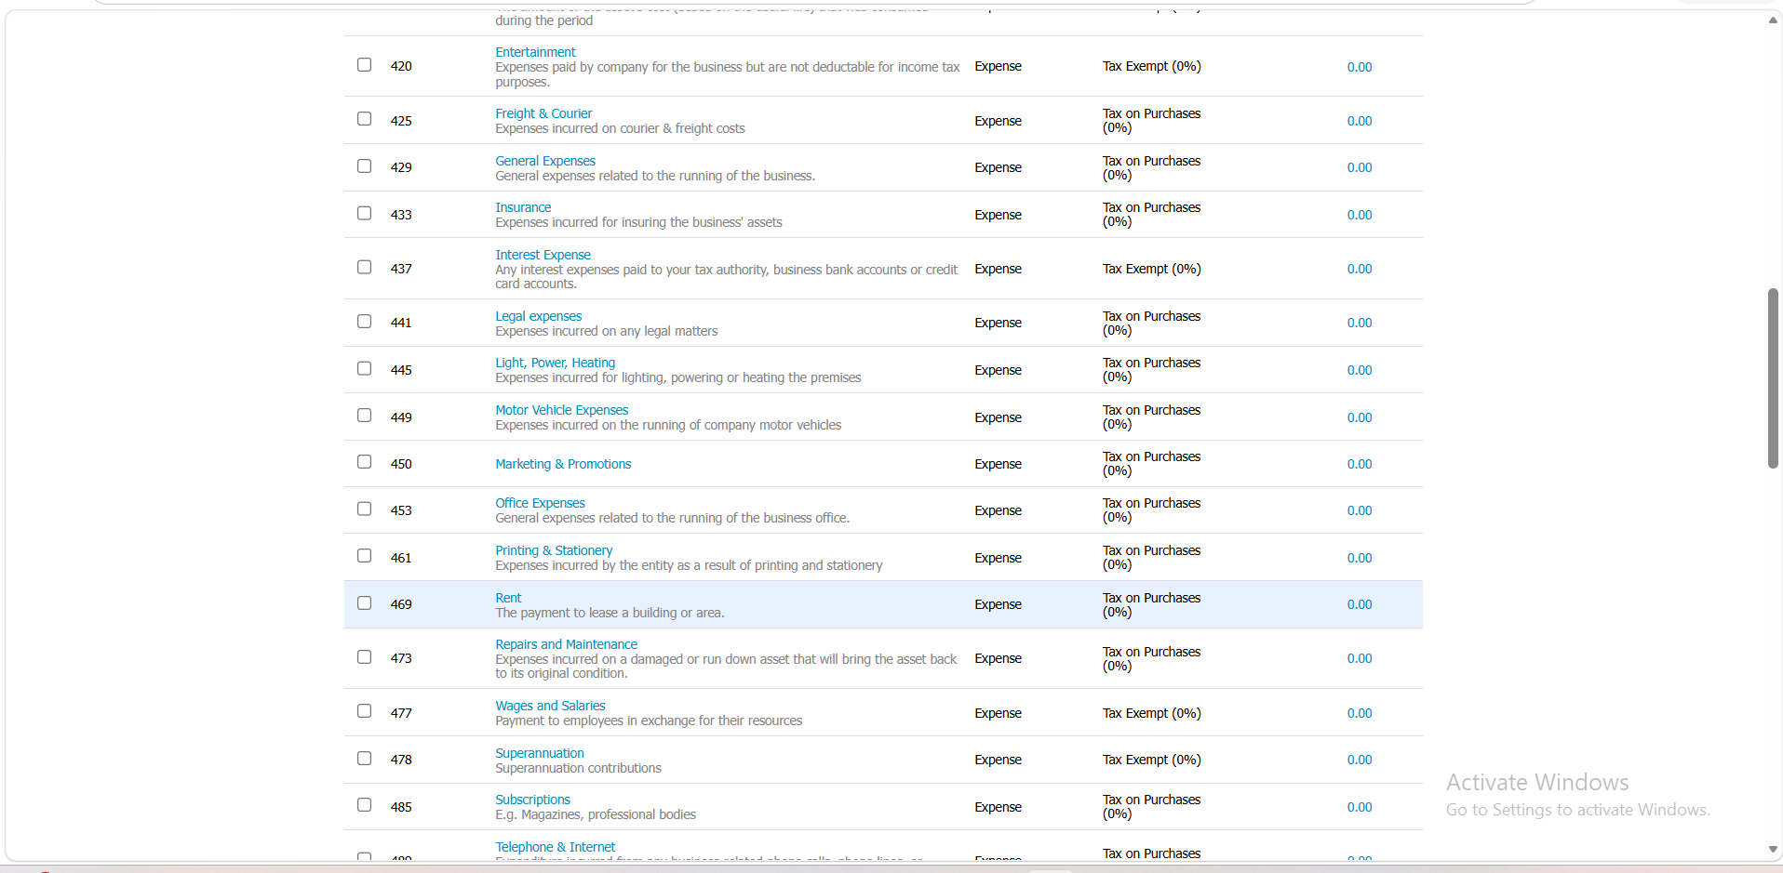The height and width of the screenshot is (873, 1783).
Task: Open the Telephone & Internet account
Action: (x=556, y=847)
